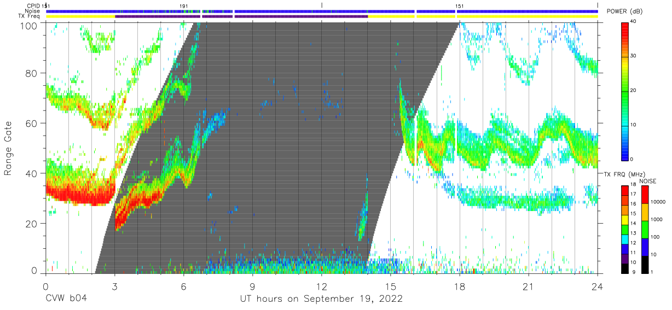Click the POWER (dB) rainbow color scale
The image size is (672, 310).
click(625, 91)
